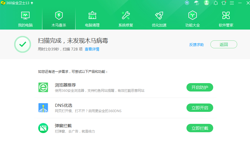The height and width of the screenshot is (159, 250).
Task: Click the 360 browser icon
Action: pyautogui.click(x=43, y=87)
